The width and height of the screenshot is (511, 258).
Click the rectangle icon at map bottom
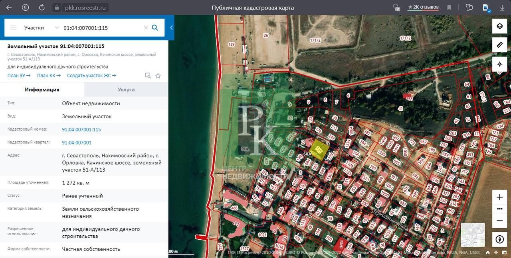[x=505, y=252]
